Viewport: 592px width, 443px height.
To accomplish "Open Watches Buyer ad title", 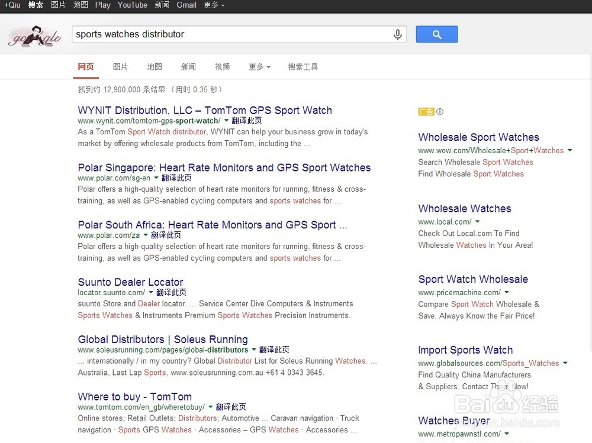I will click(454, 421).
